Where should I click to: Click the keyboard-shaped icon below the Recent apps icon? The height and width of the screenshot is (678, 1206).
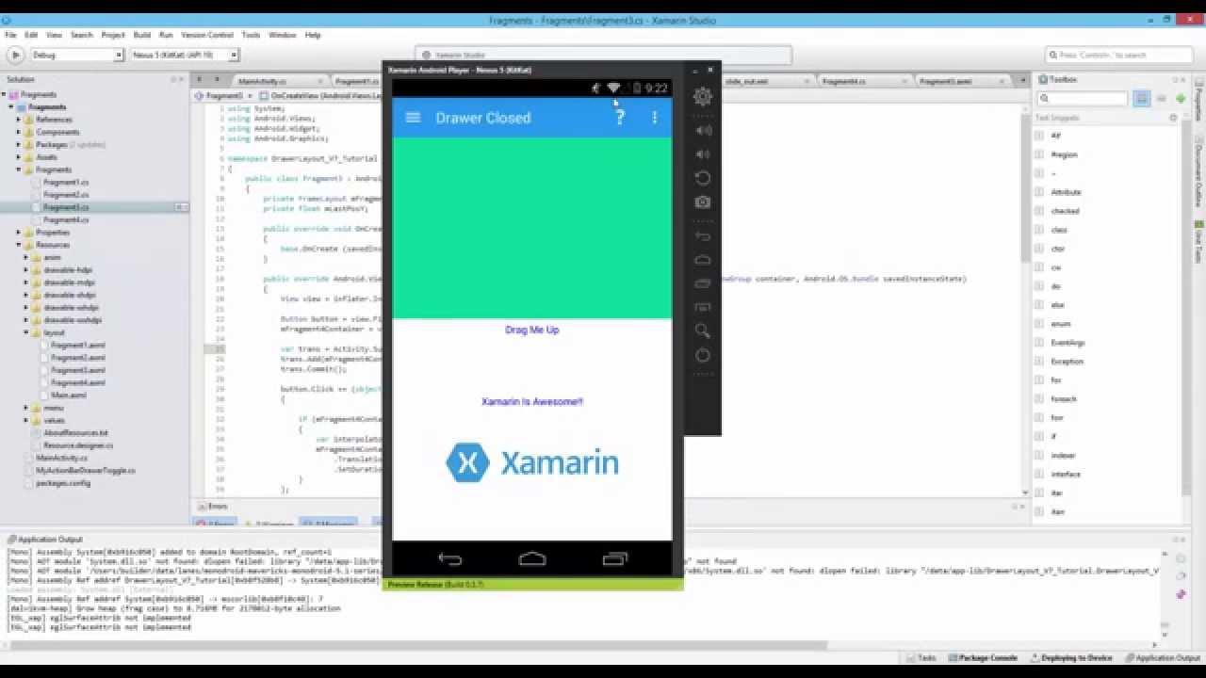click(x=703, y=307)
